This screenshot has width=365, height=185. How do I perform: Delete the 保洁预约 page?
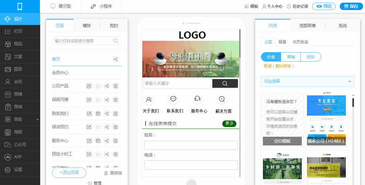(115, 127)
